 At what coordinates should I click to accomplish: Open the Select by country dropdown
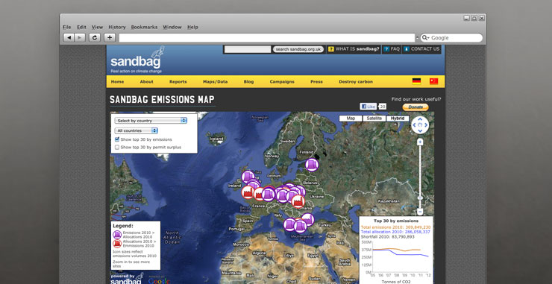click(x=151, y=121)
